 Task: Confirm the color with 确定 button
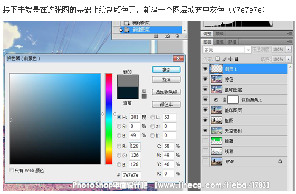tap(166, 70)
